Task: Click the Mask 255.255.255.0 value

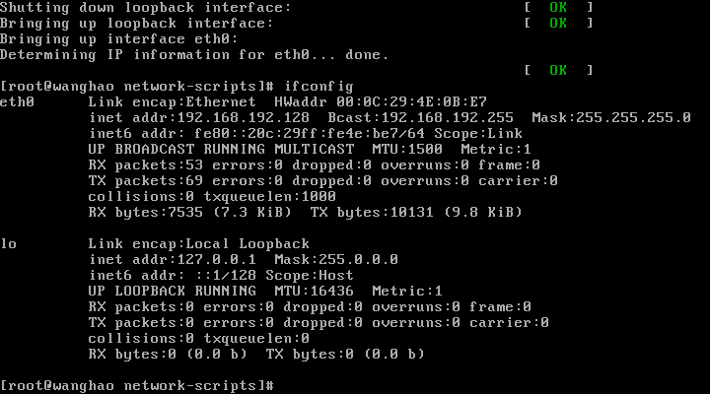Action: tap(611, 117)
